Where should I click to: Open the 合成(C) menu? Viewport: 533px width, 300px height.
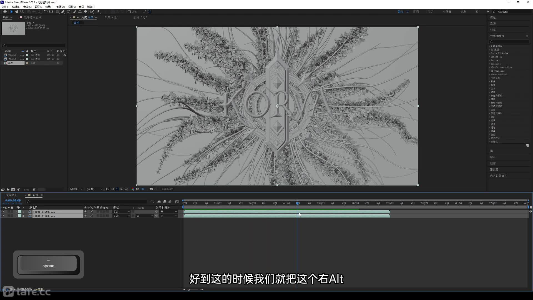[x=27, y=7]
